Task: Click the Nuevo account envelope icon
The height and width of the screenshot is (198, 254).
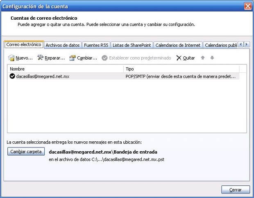Action: (x=11, y=58)
